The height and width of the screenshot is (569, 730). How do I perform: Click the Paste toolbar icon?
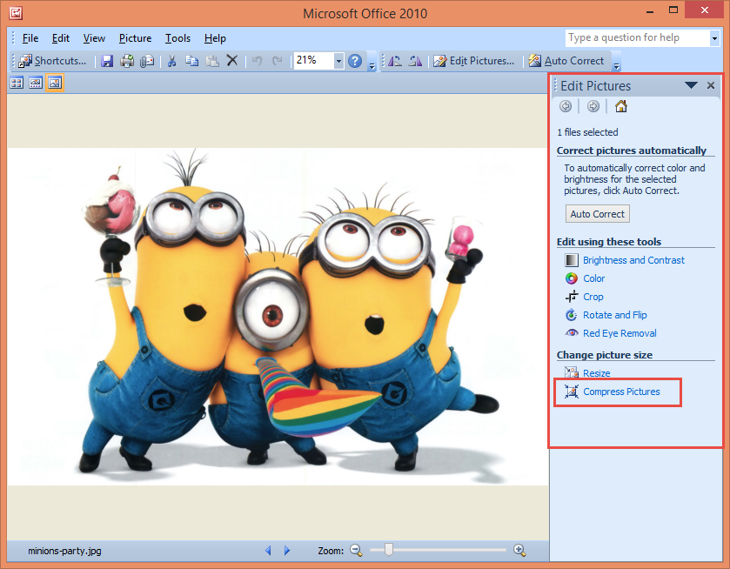pyautogui.click(x=212, y=61)
